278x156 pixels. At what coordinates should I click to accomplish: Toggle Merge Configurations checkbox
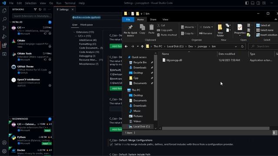[111, 144]
